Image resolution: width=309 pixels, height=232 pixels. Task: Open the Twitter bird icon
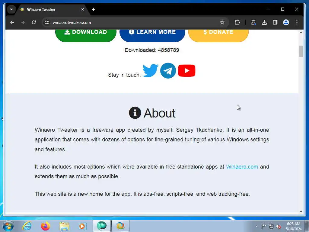[150, 70]
